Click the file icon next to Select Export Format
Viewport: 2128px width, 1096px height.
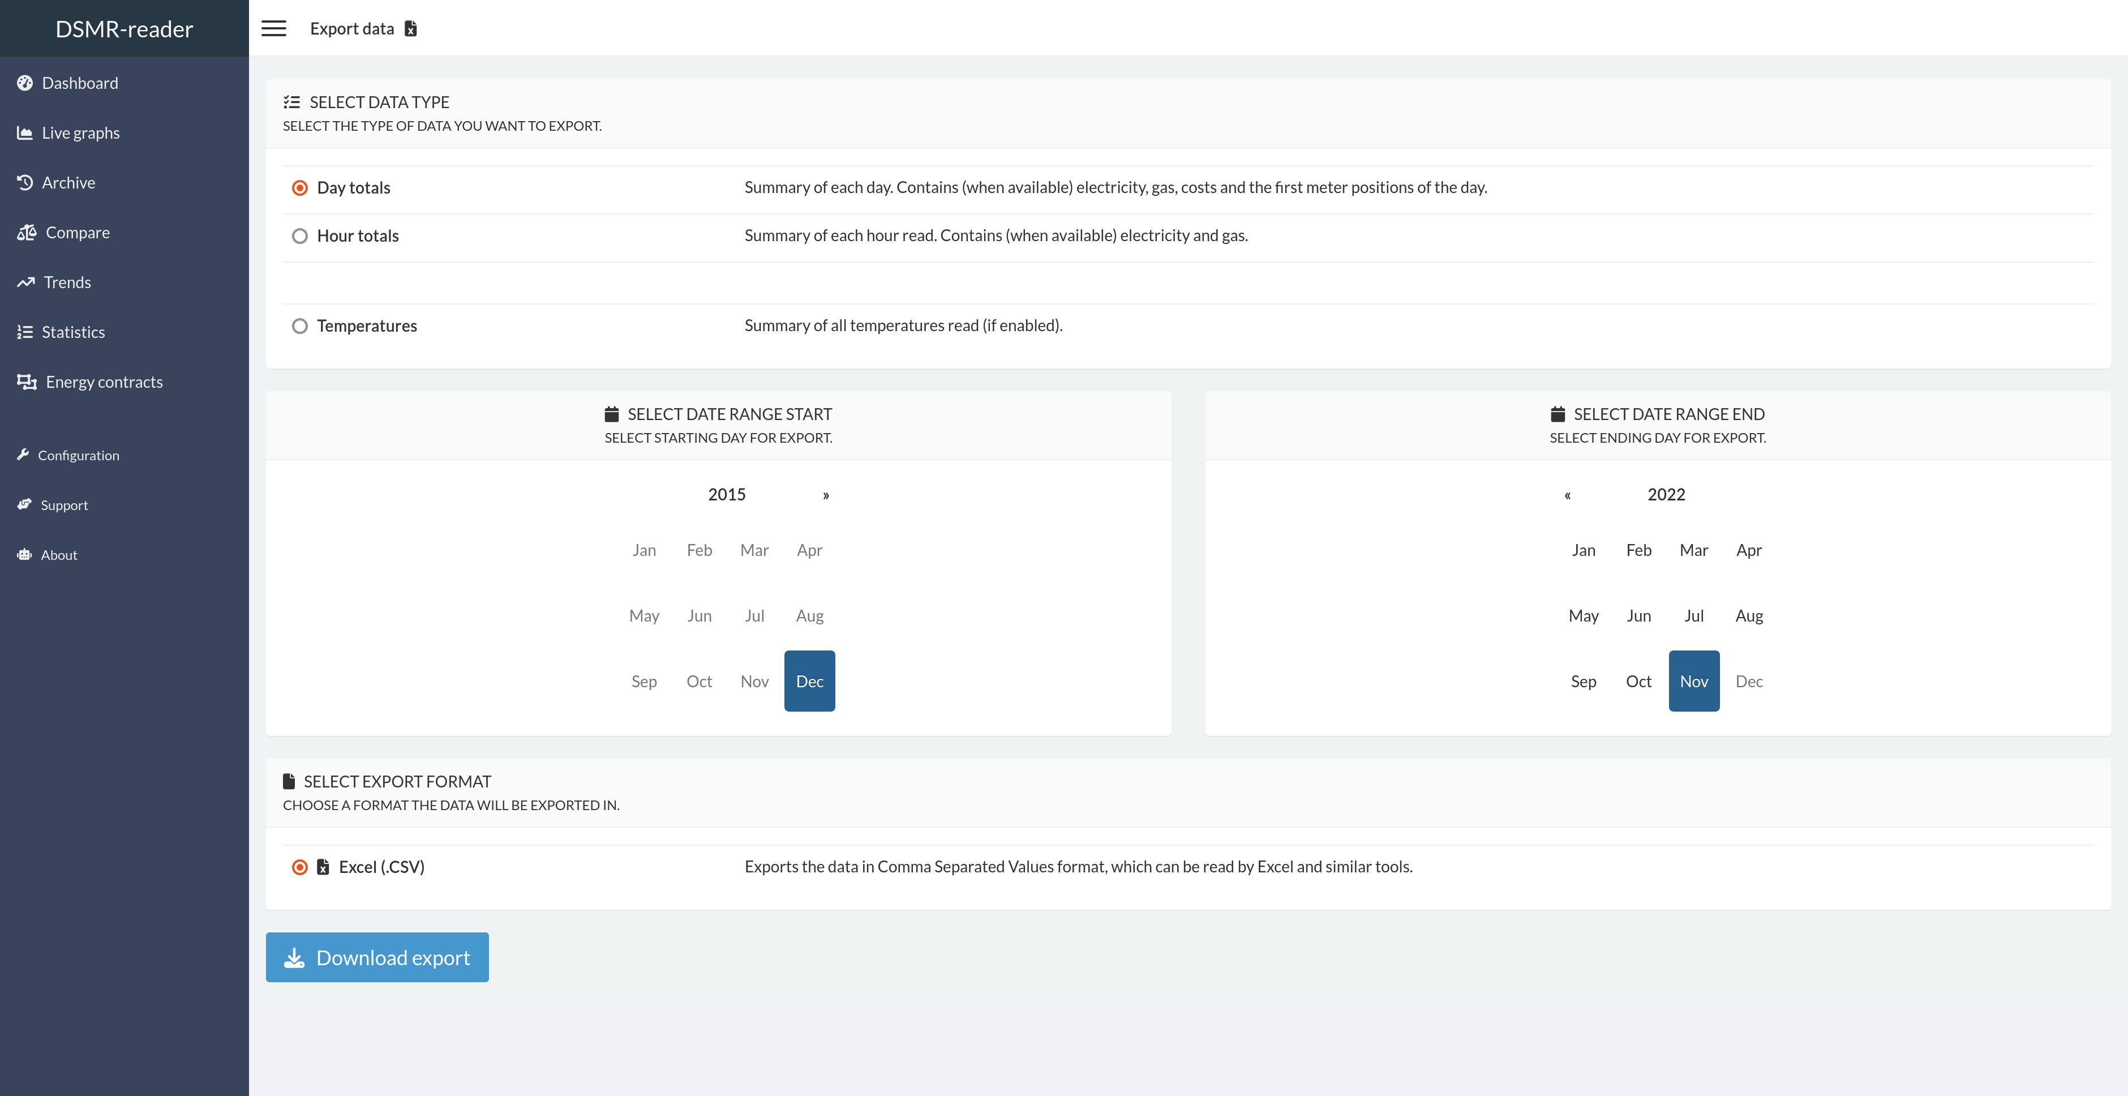pos(288,781)
